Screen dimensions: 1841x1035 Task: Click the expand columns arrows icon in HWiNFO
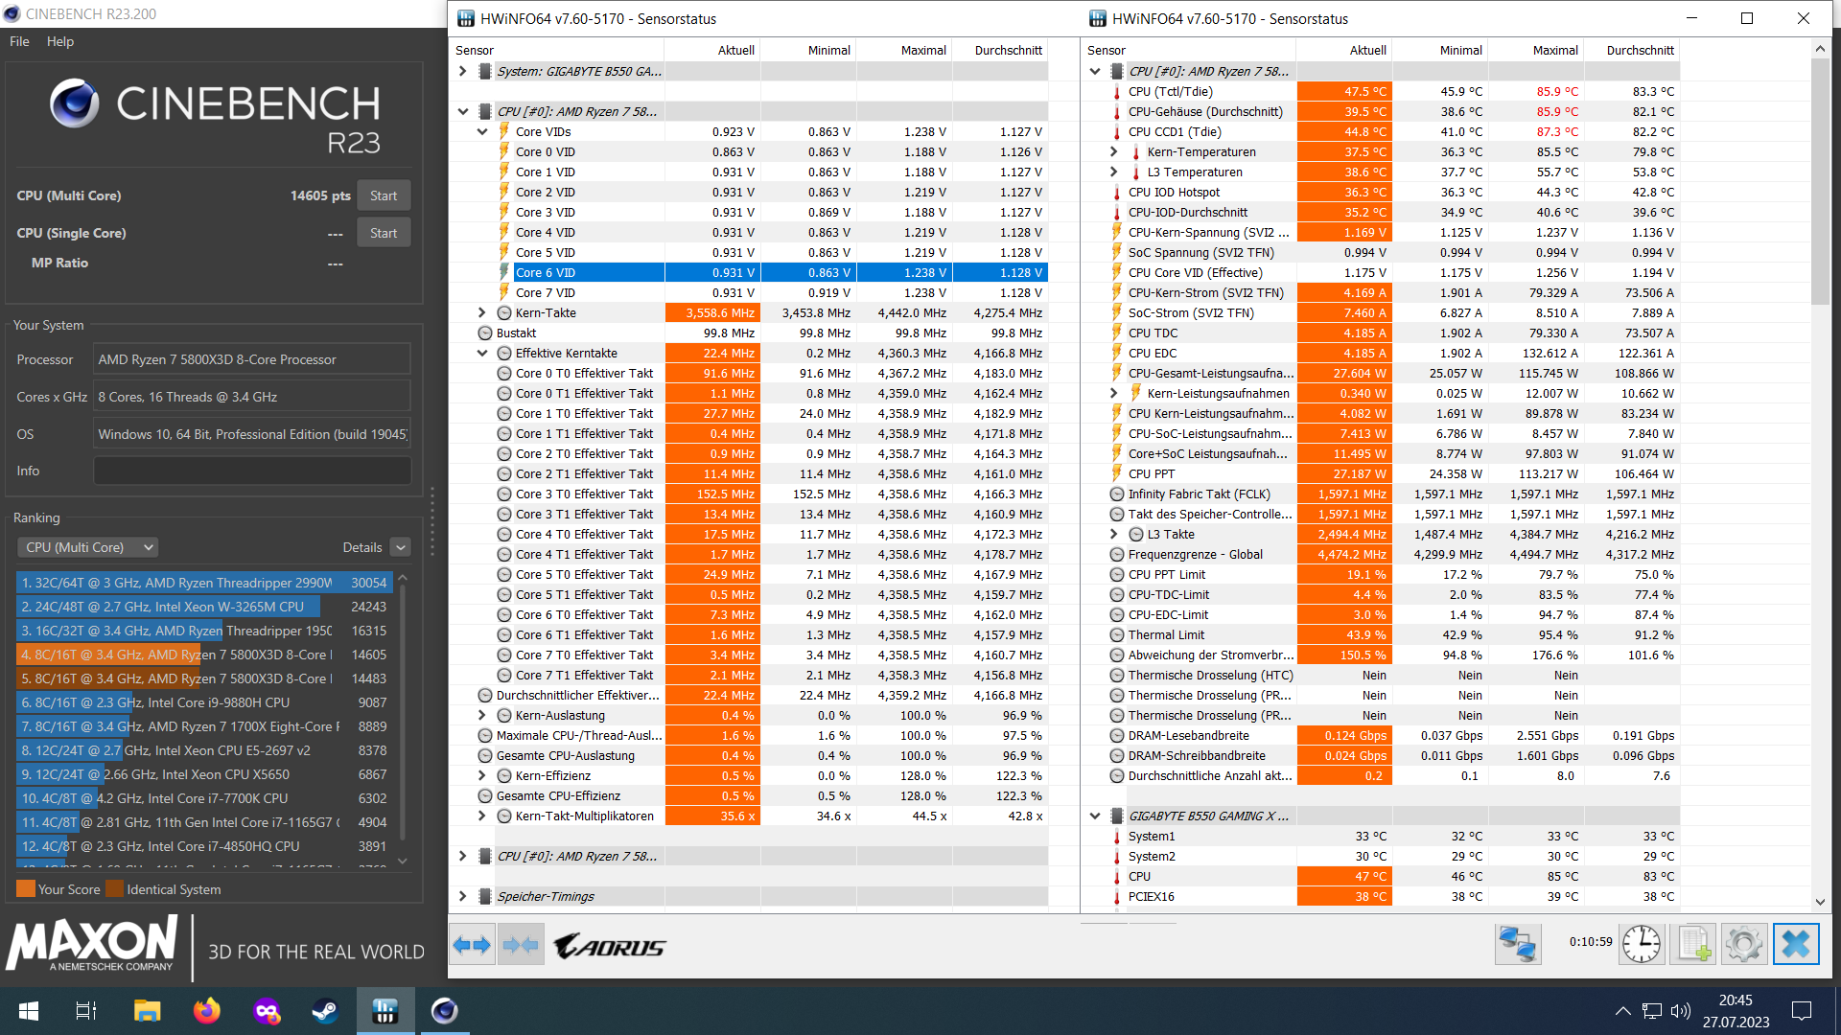(472, 946)
